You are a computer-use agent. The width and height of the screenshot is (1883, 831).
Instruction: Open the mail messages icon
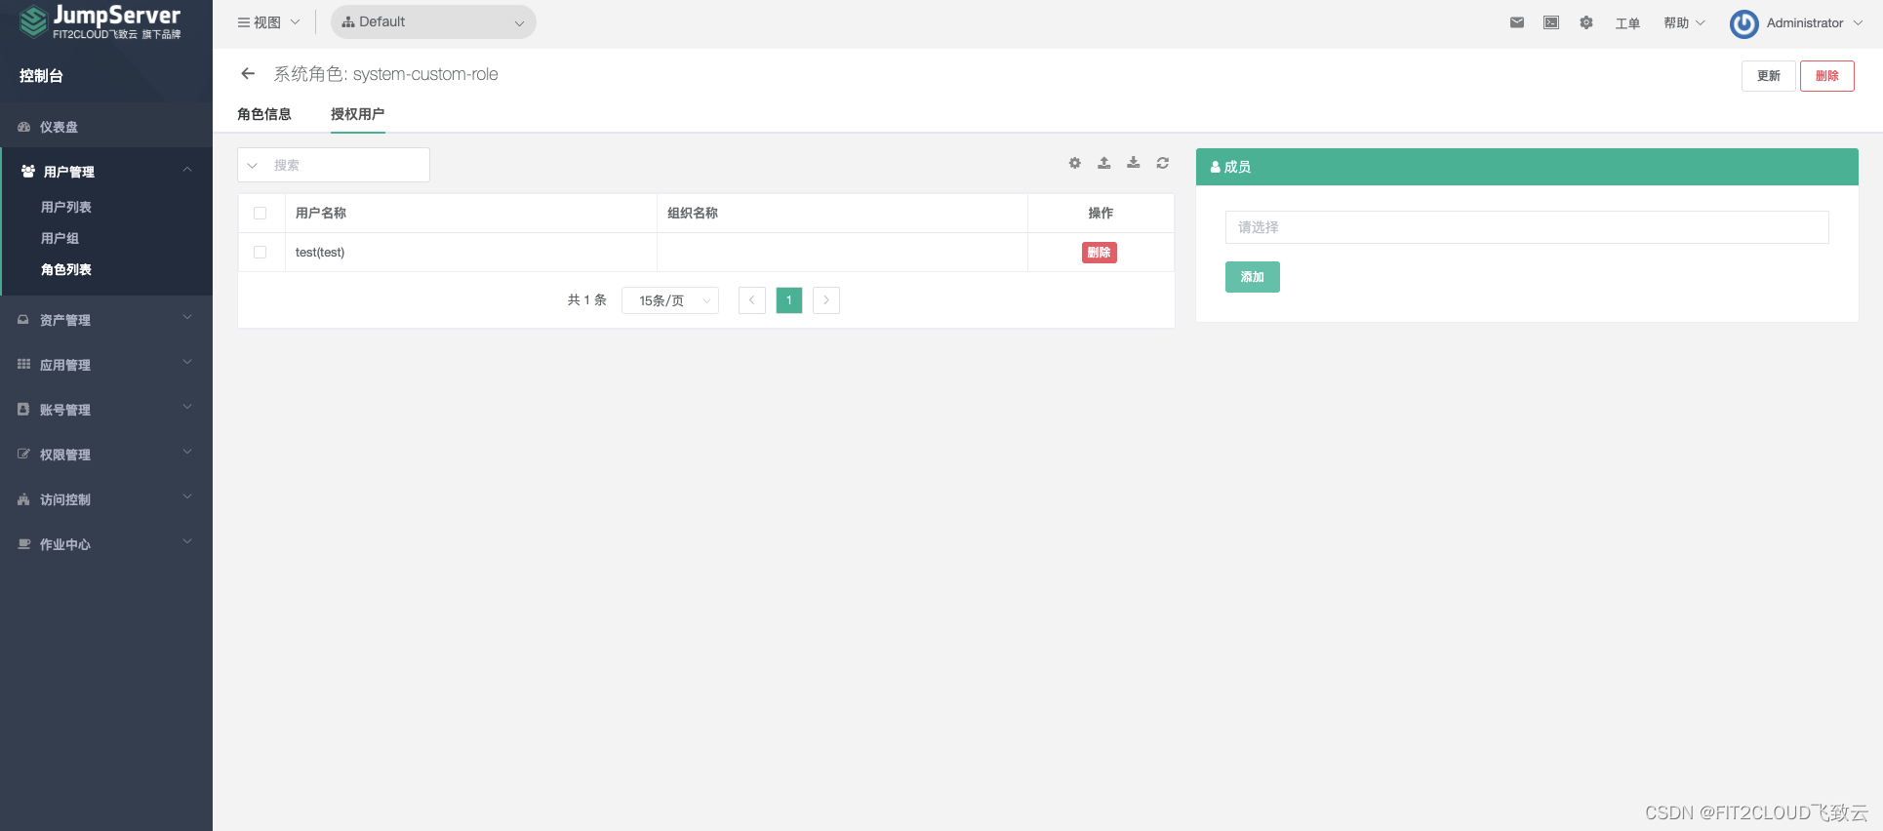click(1517, 22)
